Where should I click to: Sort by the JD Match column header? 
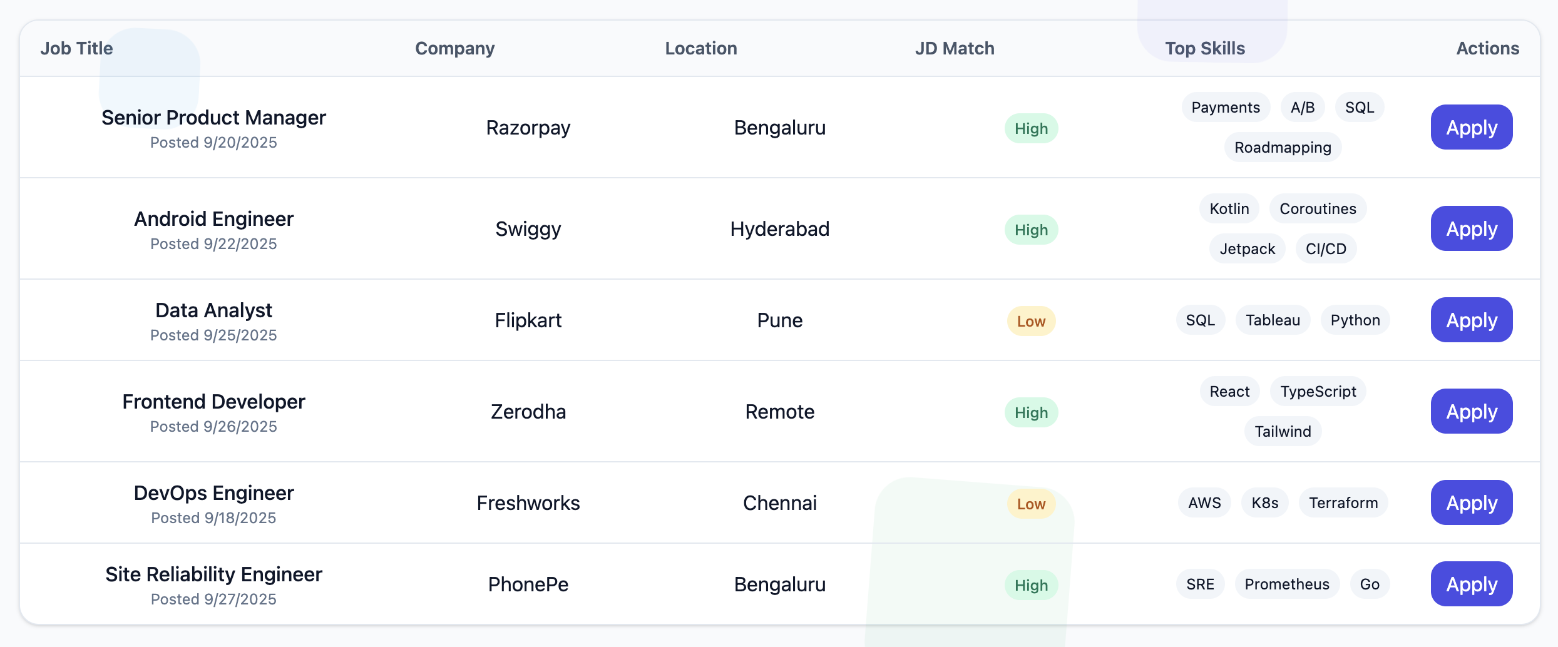pos(955,48)
